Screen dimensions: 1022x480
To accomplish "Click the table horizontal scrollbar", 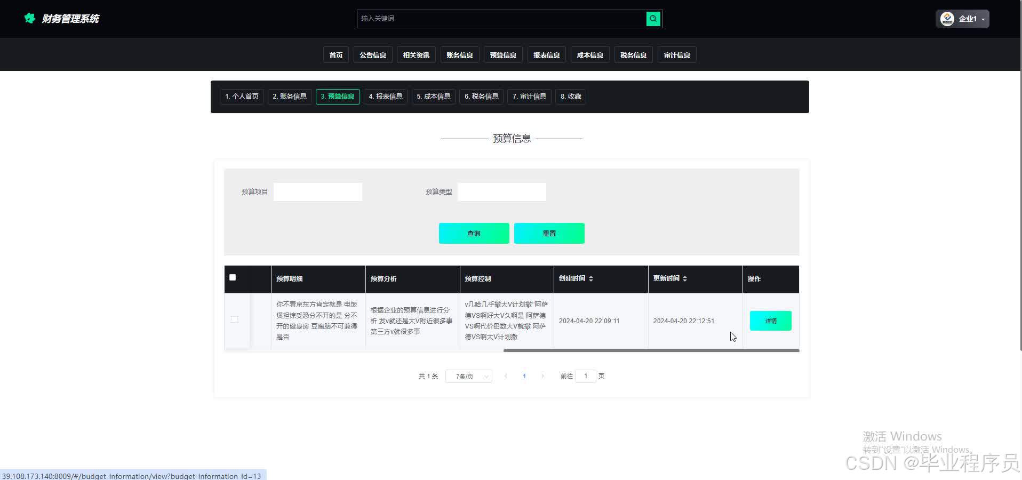I will coord(651,350).
